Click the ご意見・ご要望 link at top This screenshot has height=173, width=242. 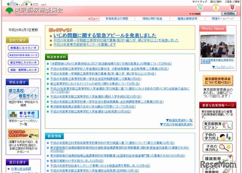pos(232,2)
